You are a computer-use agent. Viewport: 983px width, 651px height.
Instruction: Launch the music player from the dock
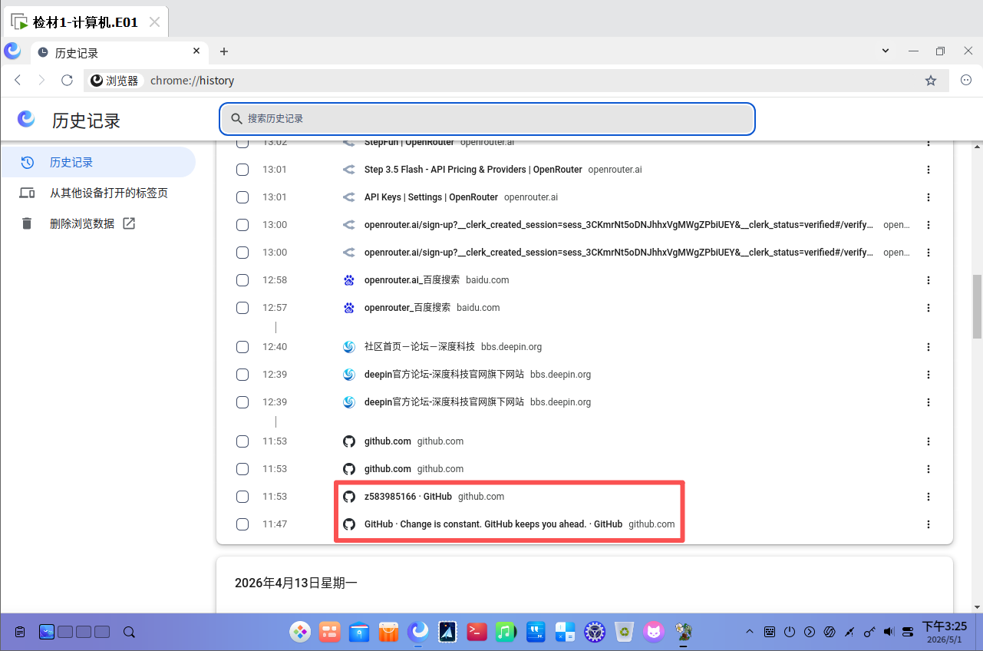click(504, 632)
